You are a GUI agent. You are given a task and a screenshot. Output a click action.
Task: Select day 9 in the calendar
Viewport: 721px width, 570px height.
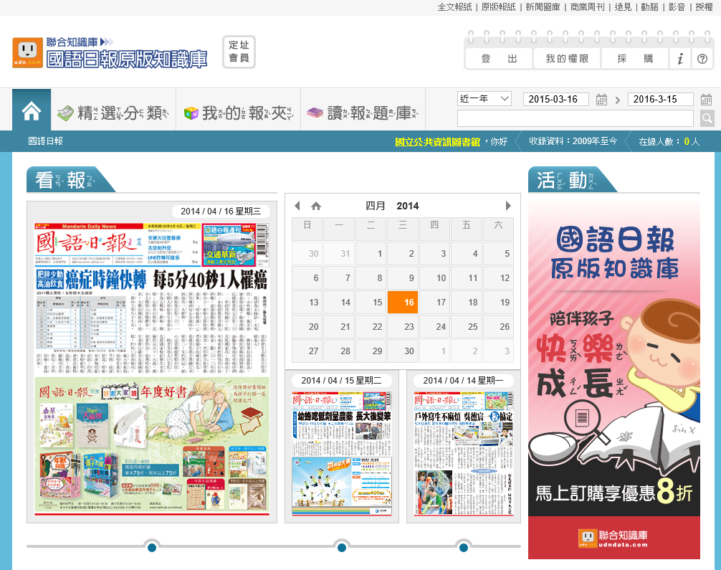coord(403,278)
